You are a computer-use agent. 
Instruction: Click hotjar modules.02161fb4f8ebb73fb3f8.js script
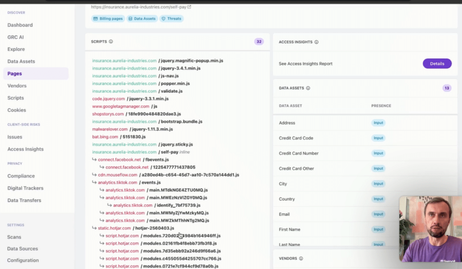click(x=161, y=244)
